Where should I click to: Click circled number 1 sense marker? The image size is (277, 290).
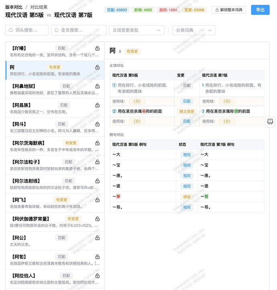(x=114, y=85)
